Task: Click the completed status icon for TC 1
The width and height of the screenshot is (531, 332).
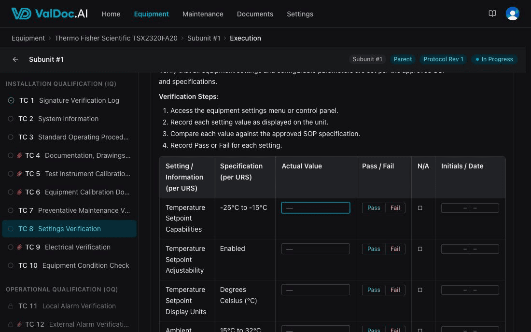Action: 11,100
